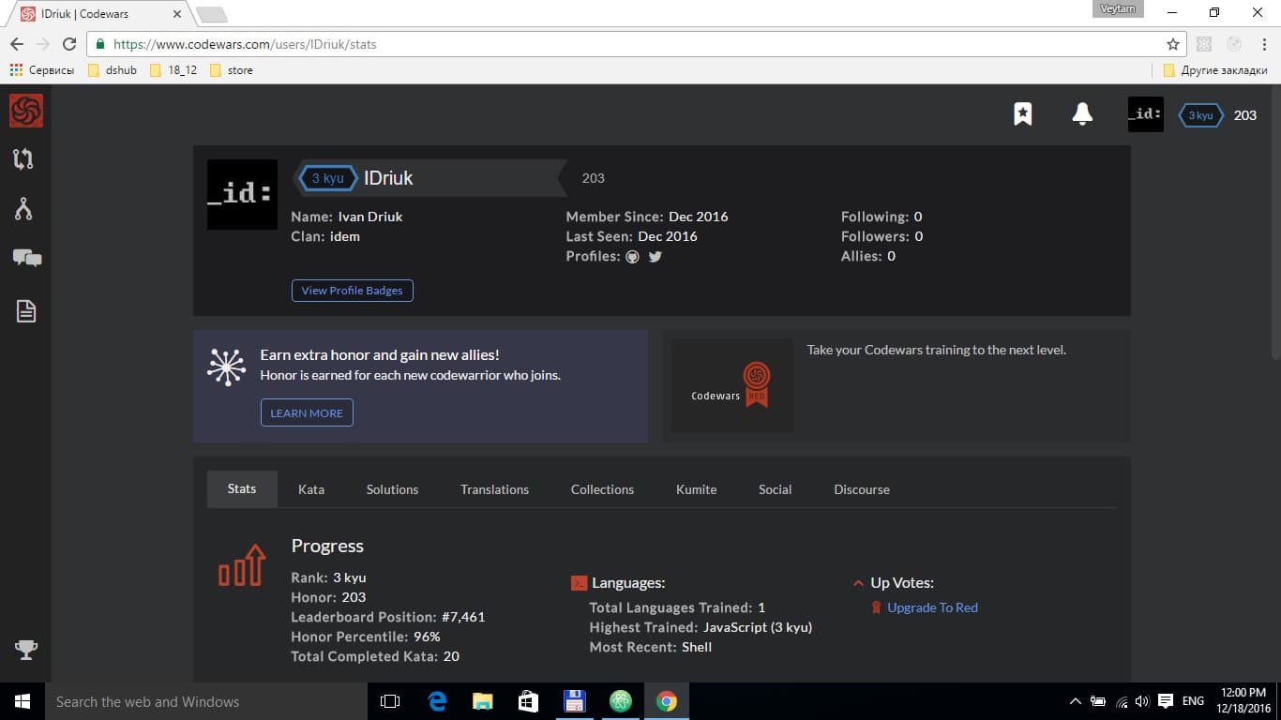Open File Explorer from taskbar
Screen dimensions: 1281x720
(482, 701)
